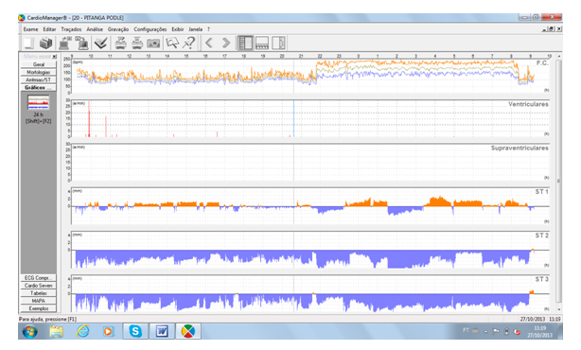Click the new blank exam icon
The width and height of the screenshot is (581, 350).
(29, 44)
